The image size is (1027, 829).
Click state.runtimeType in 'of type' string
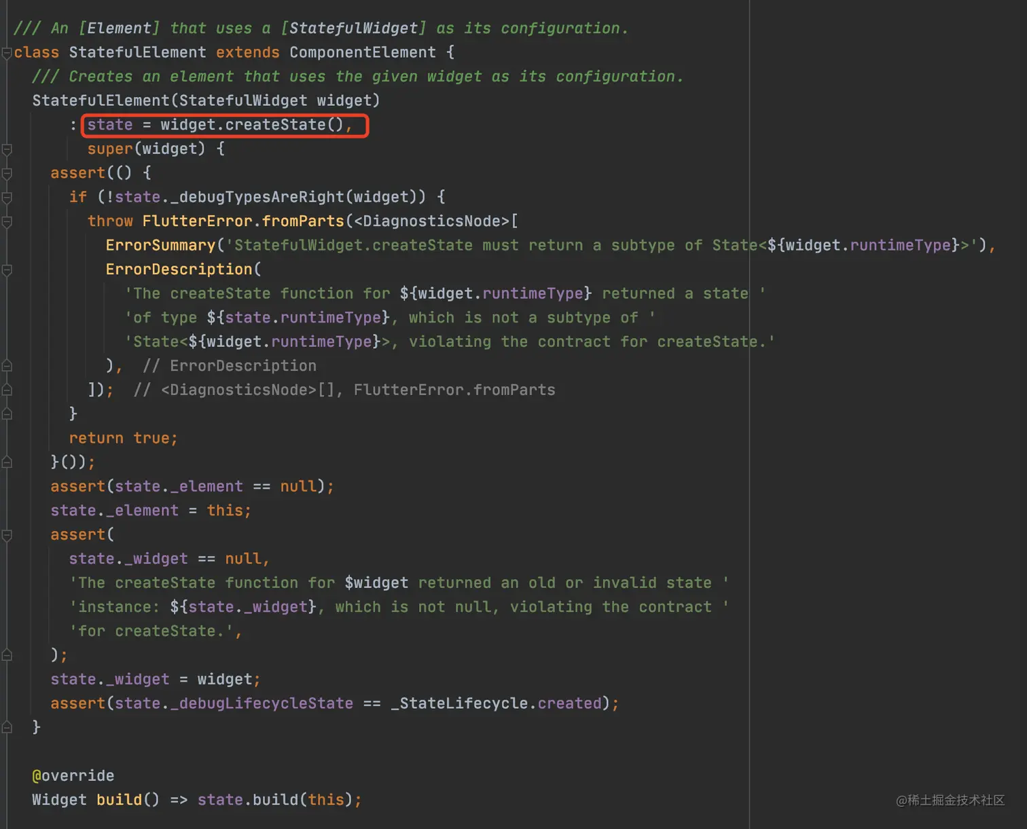303,318
